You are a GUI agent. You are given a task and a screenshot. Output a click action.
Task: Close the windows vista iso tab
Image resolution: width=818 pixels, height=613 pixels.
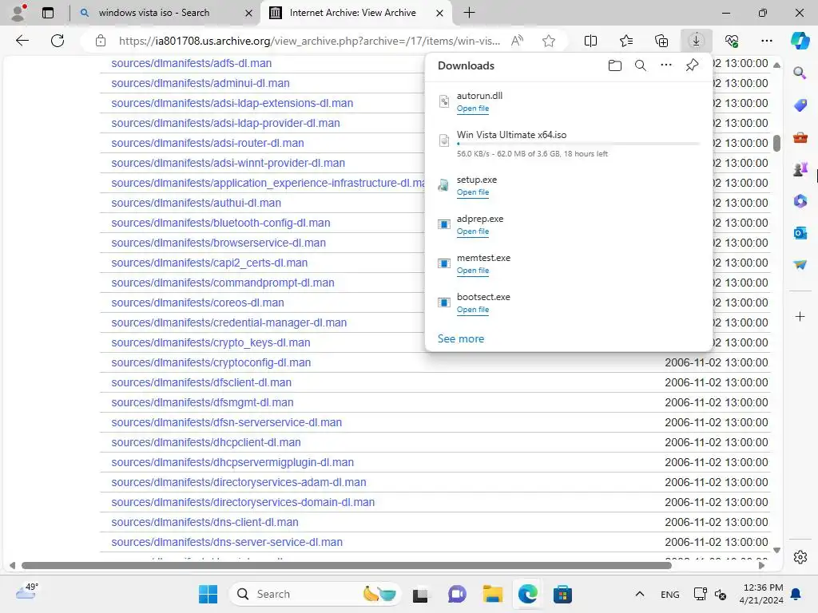[249, 13]
